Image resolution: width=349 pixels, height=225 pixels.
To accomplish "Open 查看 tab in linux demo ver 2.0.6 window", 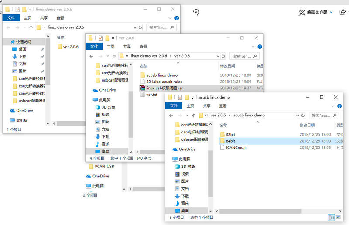I will click(60, 18).
